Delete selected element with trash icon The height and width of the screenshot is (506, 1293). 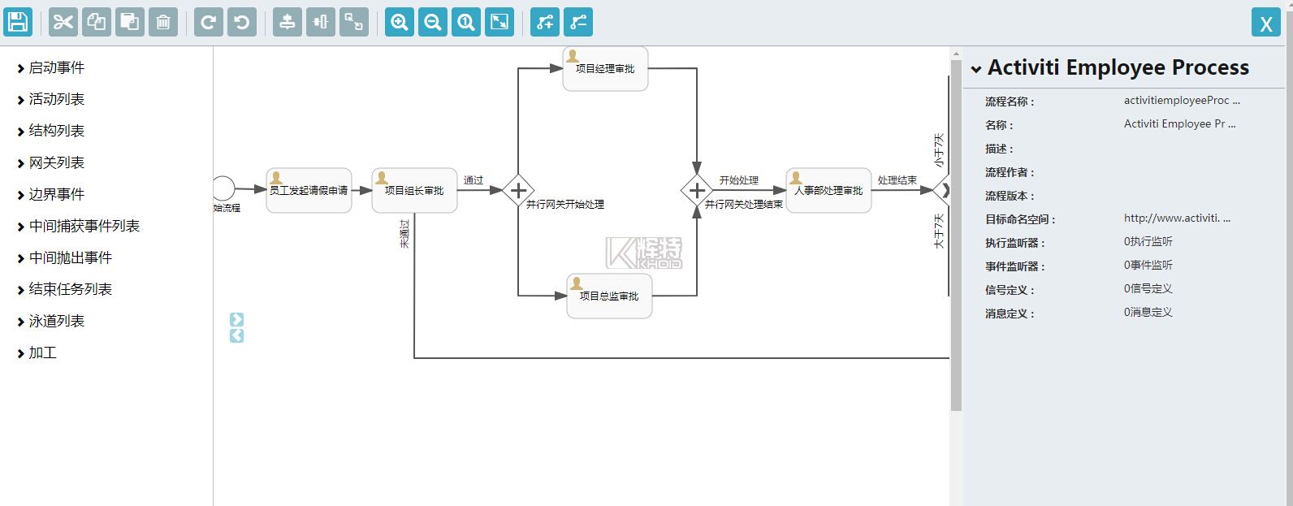pos(163,22)
